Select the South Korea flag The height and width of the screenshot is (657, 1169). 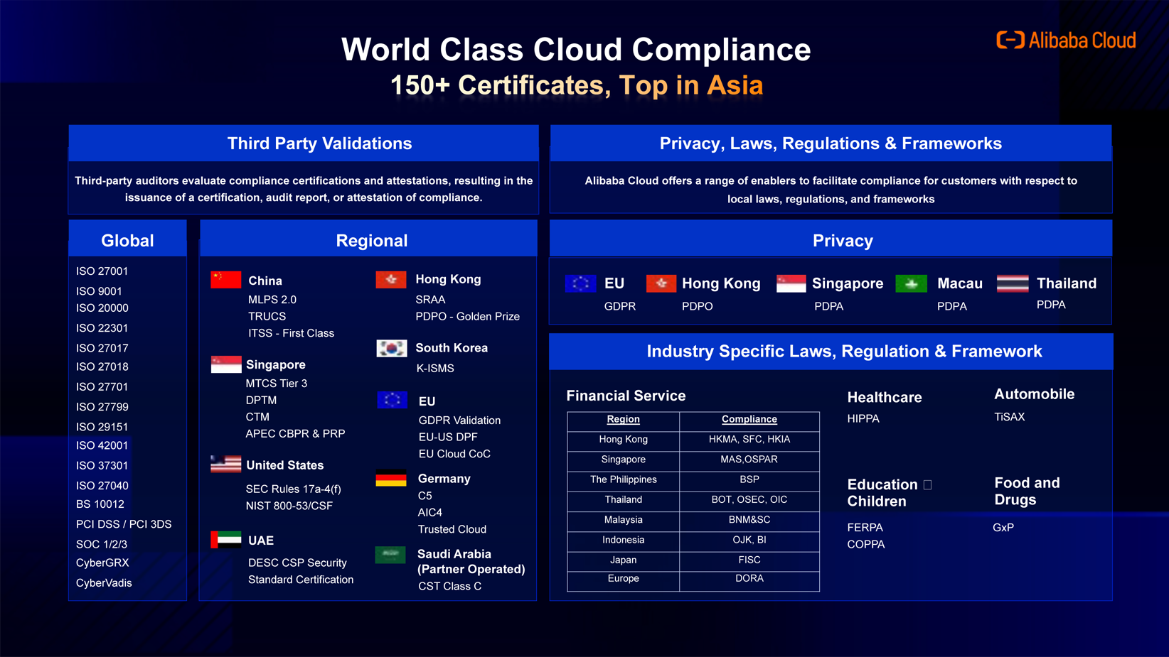tap(391, 348)
